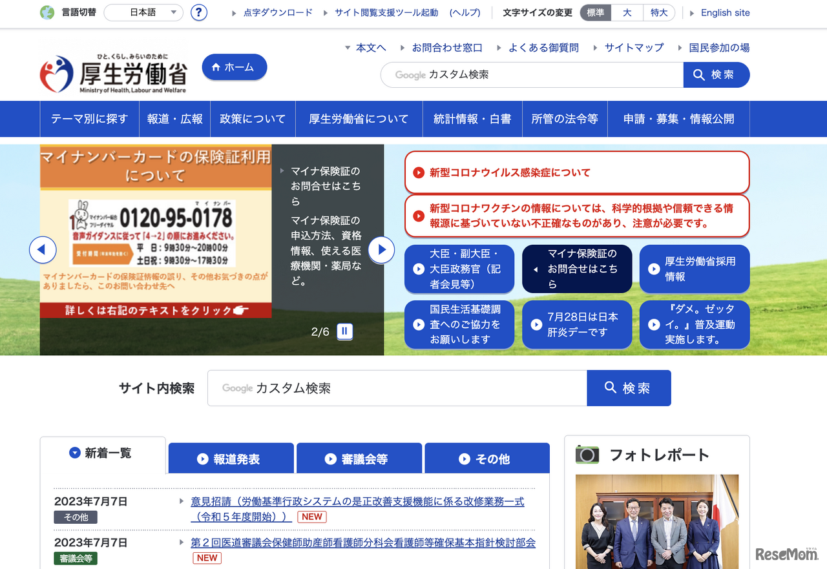Open the 政策について menu
Viewport: 827px width, 569px height.
click(x=252, y=119)
